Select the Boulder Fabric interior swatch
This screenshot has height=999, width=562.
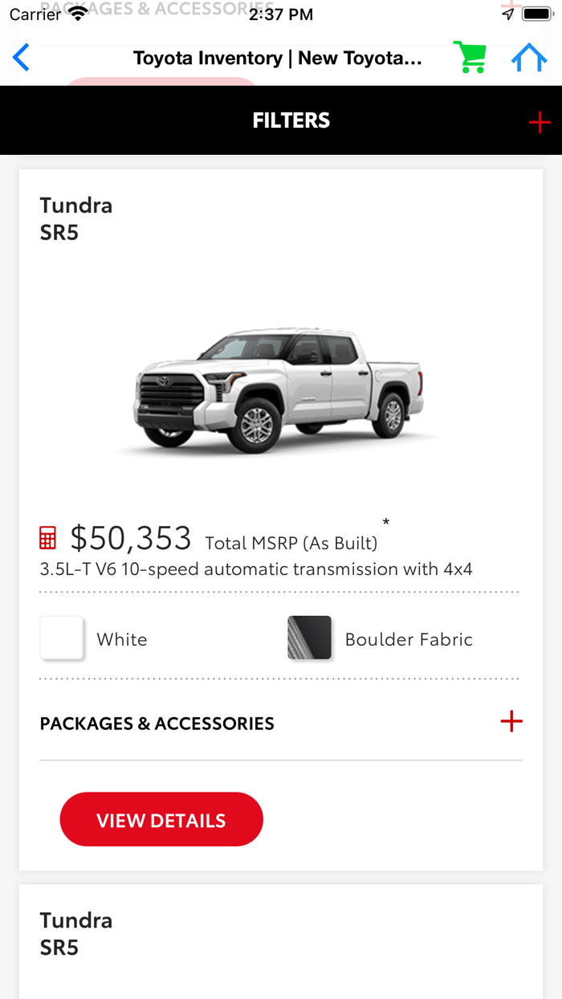(310, 637)
